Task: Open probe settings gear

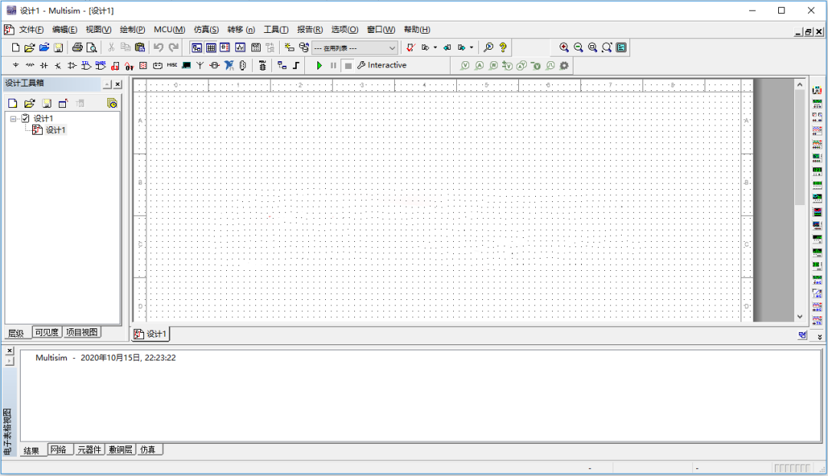Action: (x=564, y=65)
